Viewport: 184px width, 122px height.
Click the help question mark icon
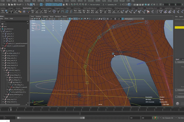(x=178, y=103)
